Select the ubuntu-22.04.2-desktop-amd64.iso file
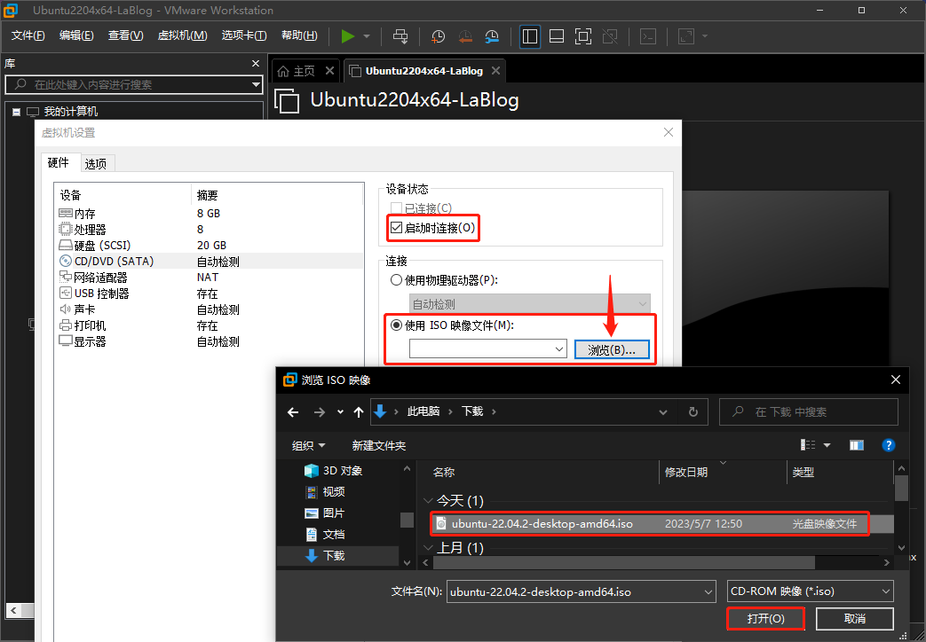This screenshot has height=642, width=926. 662,523
